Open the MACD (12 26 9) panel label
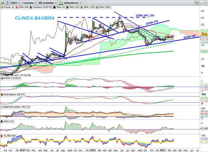The width and height of the screenshot is (208, 152). pyautogui.click(x=11, y=78)
